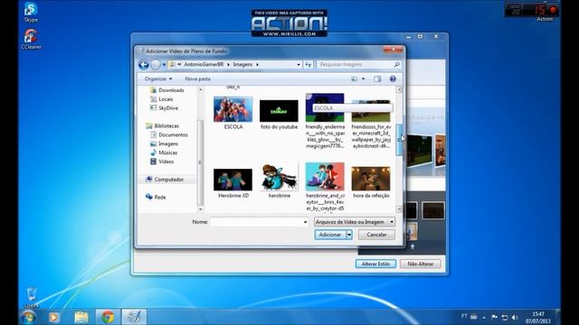The width and height of the screenshot is (579, 325).
Task: Select the foto do youtube thumbnail
Action: pyautogui.click(x=279, y=111)
